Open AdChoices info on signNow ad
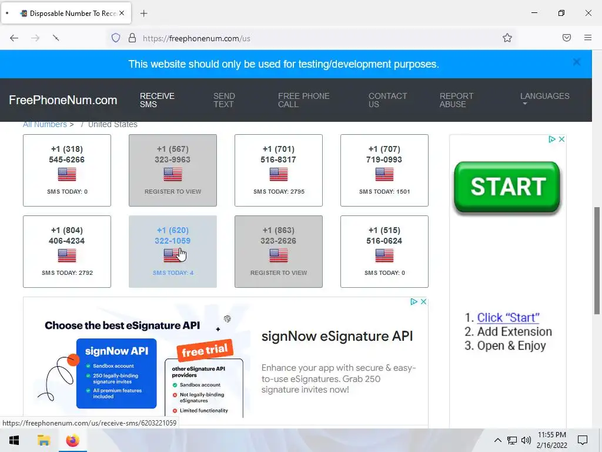The width and height of the screenshot is (602, 452). 414,302
